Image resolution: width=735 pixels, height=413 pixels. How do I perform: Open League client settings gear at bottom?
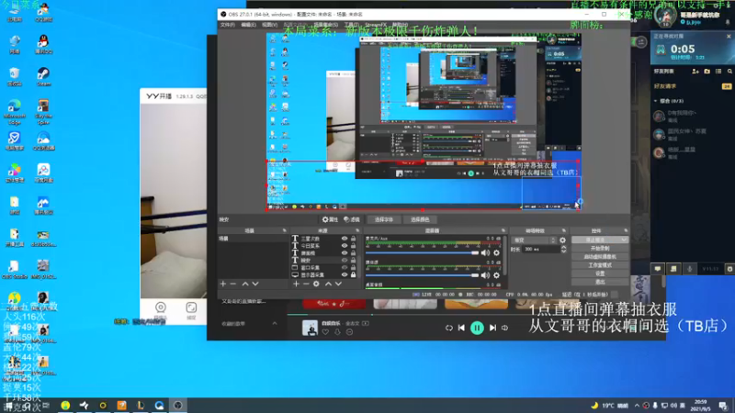(729, 269)
